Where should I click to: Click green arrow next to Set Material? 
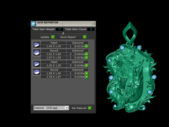tap(90, 108)
